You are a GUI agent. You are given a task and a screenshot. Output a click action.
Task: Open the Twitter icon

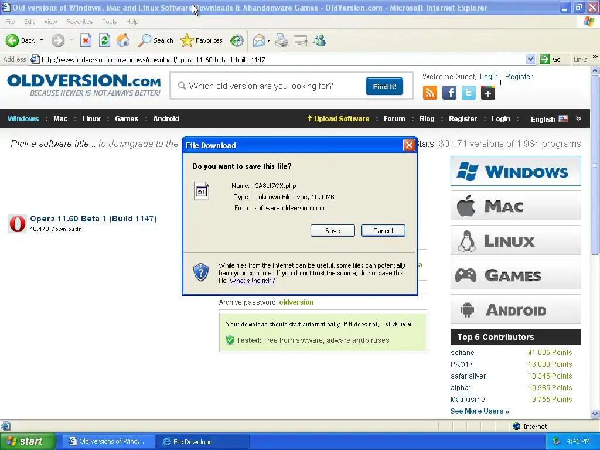tap(468, 93)
